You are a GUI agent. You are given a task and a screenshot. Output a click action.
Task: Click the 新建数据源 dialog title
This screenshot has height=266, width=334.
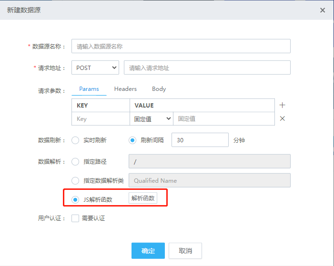coord(24,10)
